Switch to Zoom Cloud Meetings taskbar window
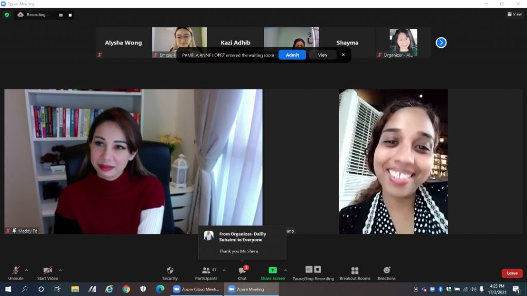 click(x=196, y=289)
